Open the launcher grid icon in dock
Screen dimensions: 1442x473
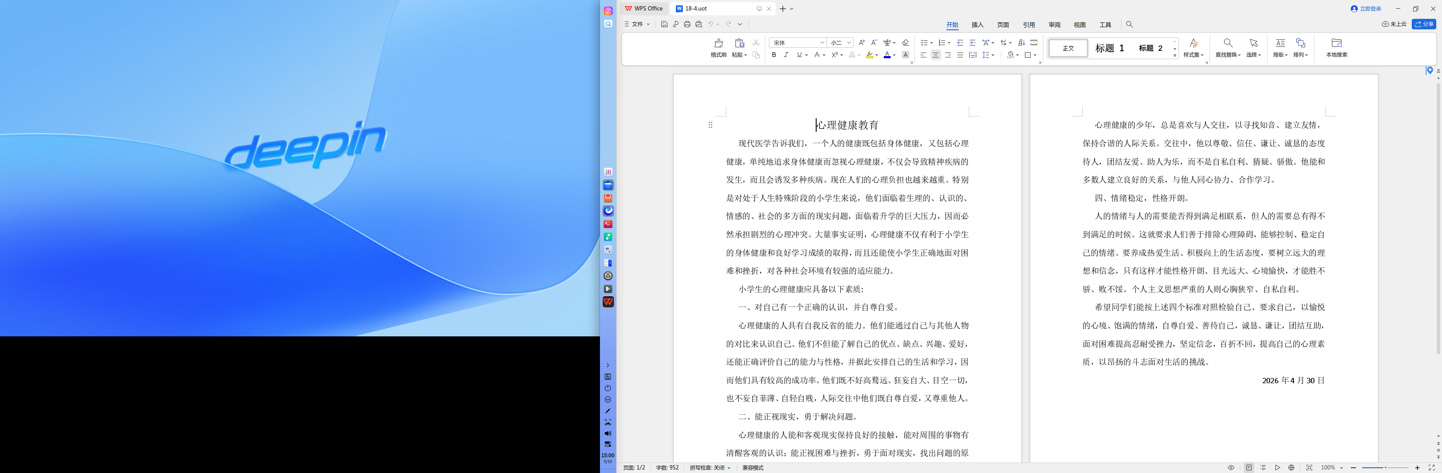click(608, 172)
